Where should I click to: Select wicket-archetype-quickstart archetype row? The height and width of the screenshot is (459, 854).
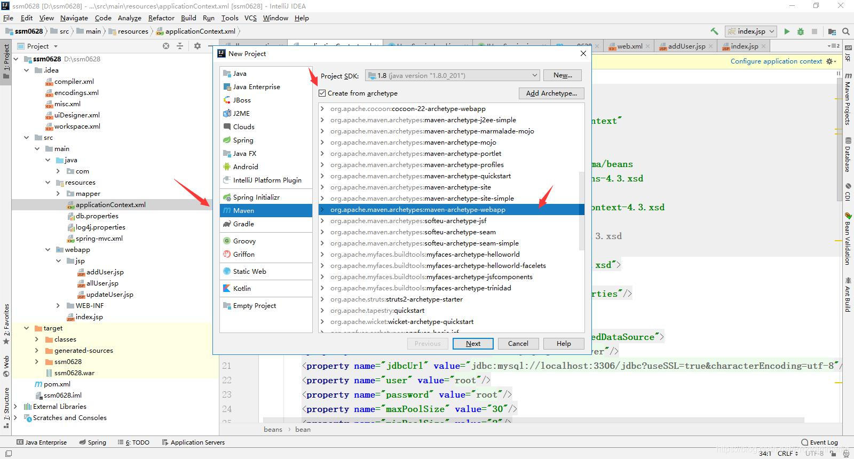(451, 322)
